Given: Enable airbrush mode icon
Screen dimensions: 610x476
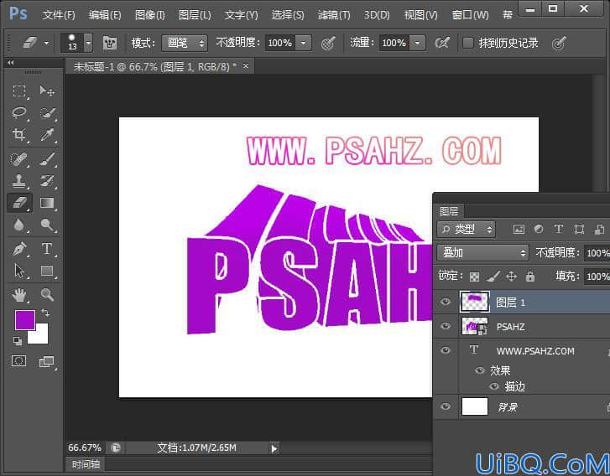Looking at the screenshot, I should point(442,43).
